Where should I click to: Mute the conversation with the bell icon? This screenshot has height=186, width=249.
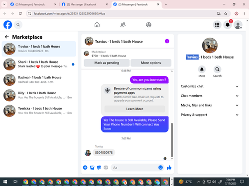pos(202,69)
